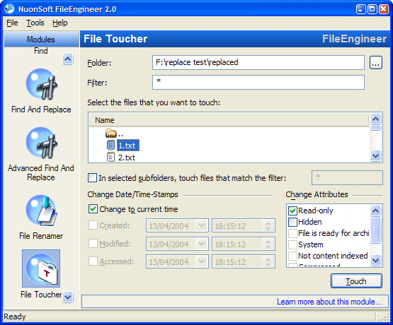The height and width of the screenshot is (325, 393).
Task: Expand the Modified date dropdown
Action: [201, 244]
